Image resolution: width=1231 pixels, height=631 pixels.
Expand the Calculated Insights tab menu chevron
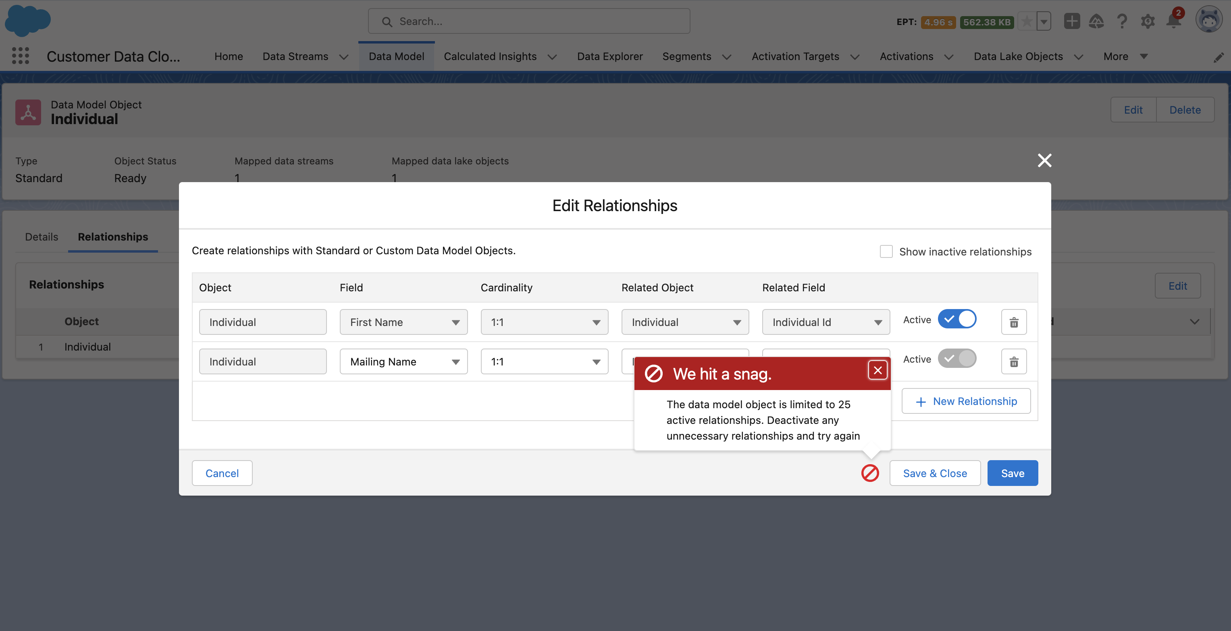point(552,57)
